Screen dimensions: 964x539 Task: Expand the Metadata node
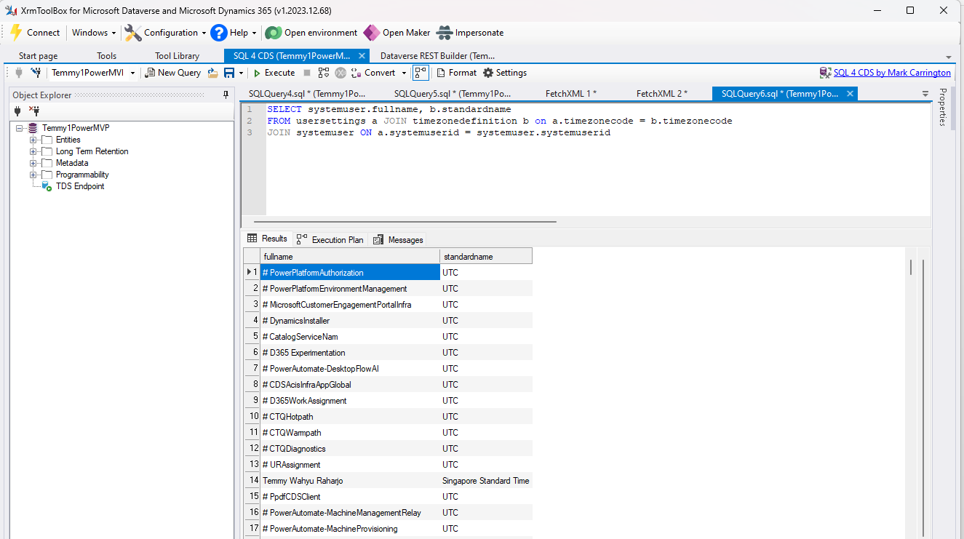click(x=33, y=163)
